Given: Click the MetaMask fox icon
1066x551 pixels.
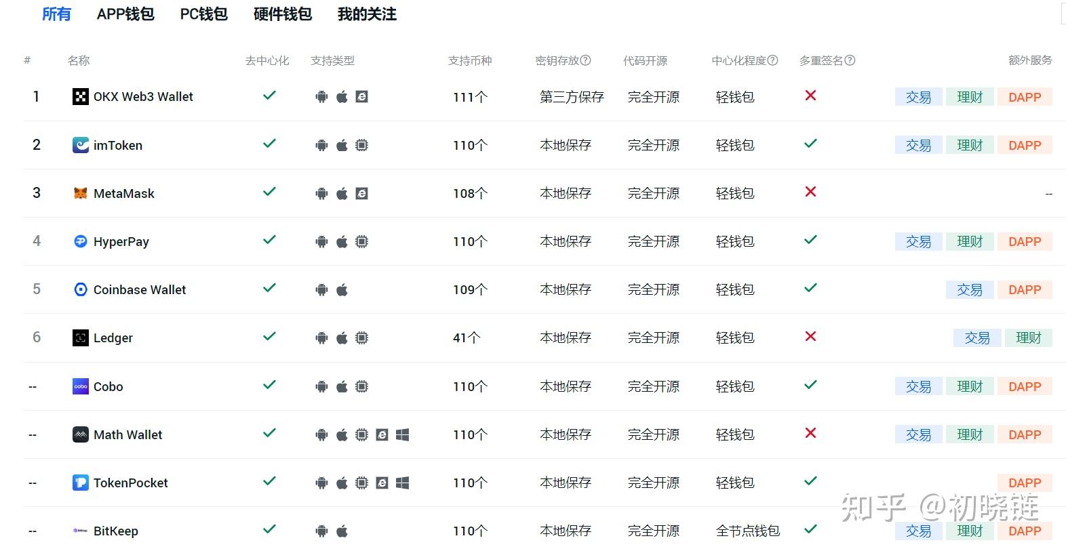Looking at the screenshot, I should [81, 193].
